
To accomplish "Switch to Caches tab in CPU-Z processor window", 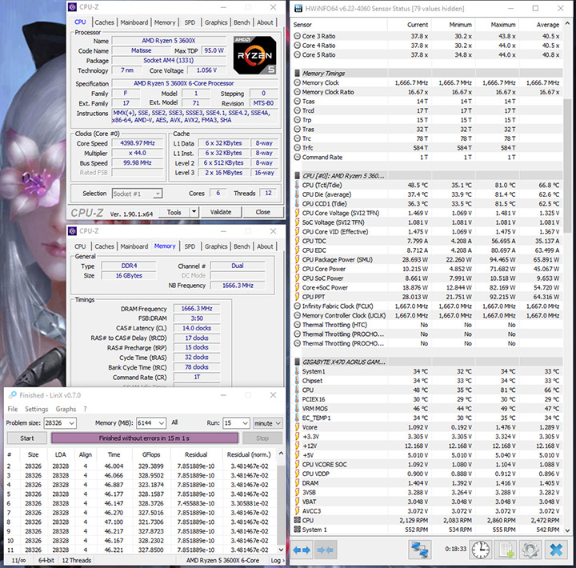I will [x=104, y=22].
